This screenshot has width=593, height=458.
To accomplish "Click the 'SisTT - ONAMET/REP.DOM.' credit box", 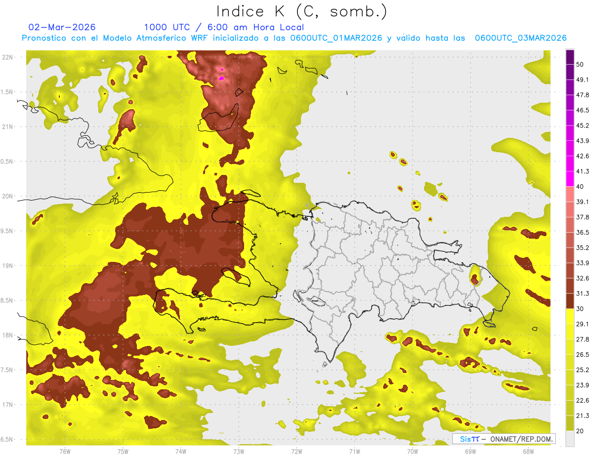I will 504,439.
